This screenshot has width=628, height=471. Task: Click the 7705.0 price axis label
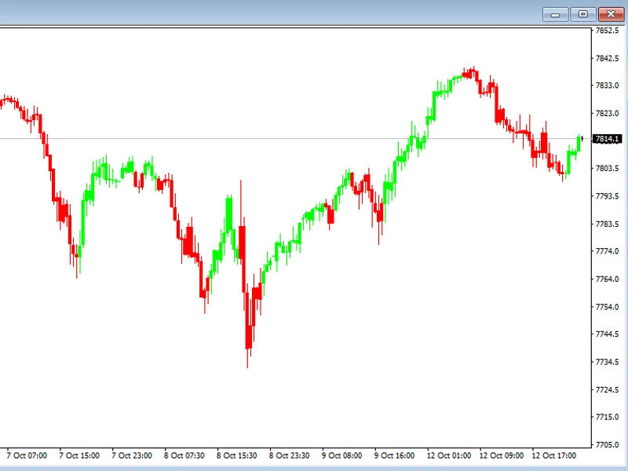click(x=607, y=445)
